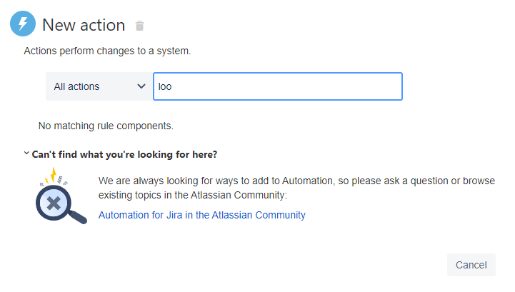Screen dimensions: 515x292
Task: Focus the search field containing "loo"
Action: (x=278, y=86)
